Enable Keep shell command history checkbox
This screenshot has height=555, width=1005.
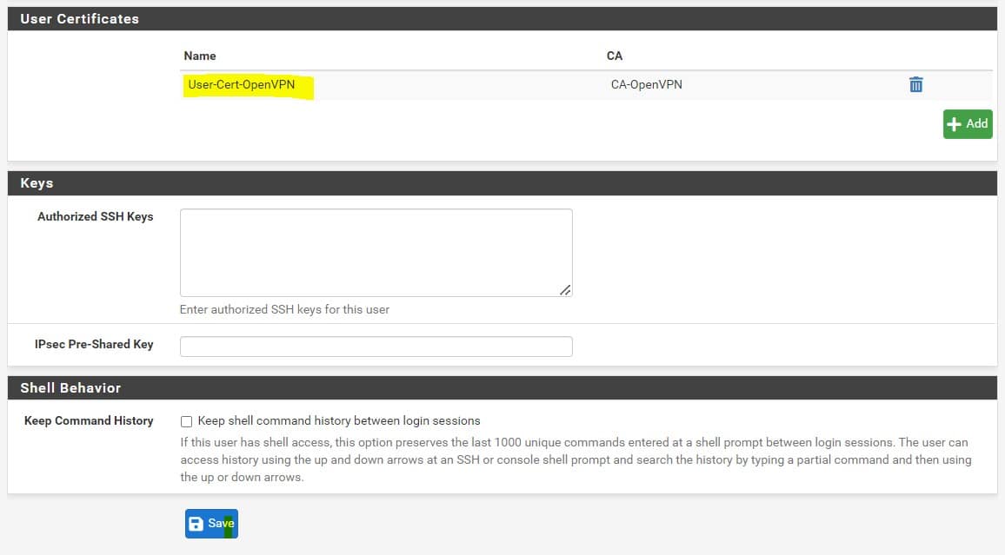click(x=187, y=421)
